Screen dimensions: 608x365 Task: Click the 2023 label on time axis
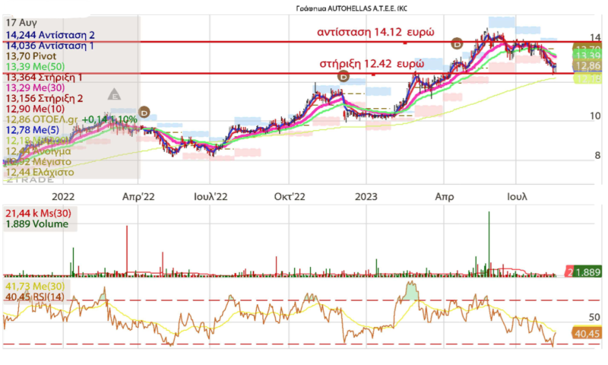pos(366,196)
